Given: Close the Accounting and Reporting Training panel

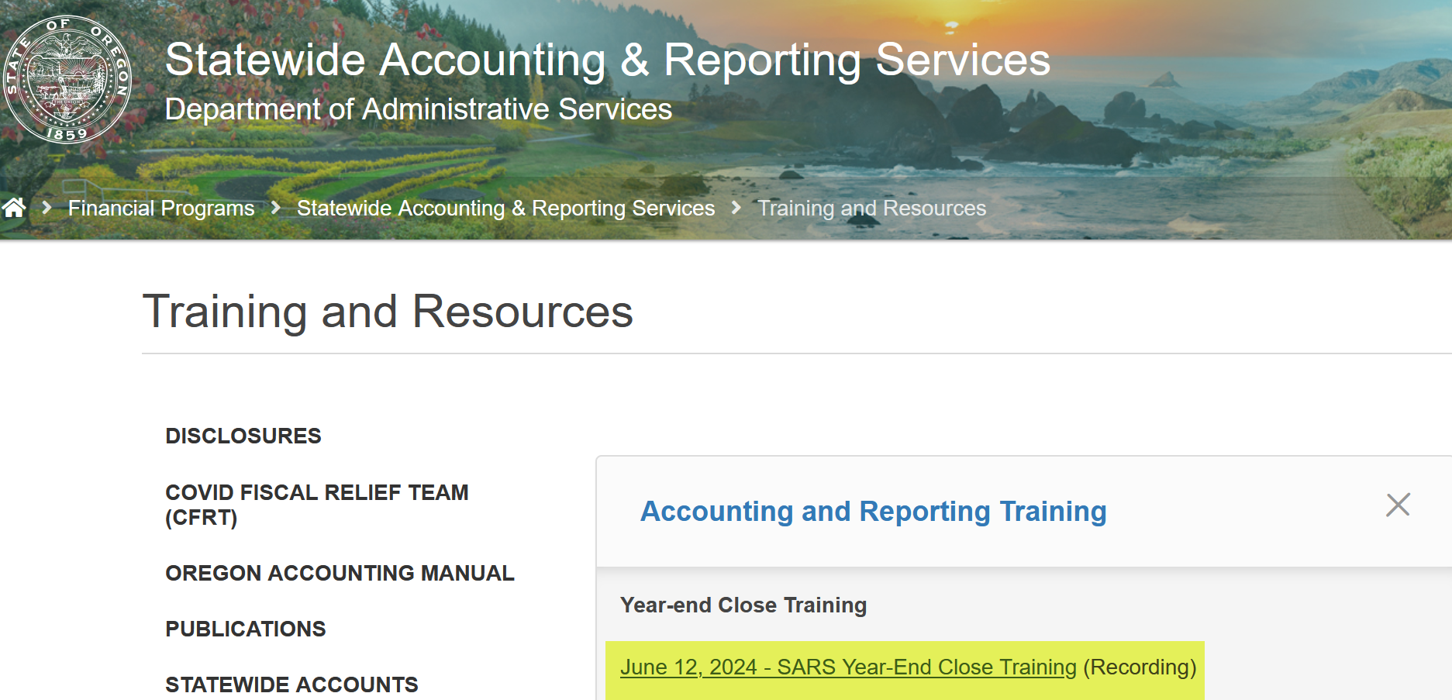Looking at the screenshot, I should (x=1397, y=505).
